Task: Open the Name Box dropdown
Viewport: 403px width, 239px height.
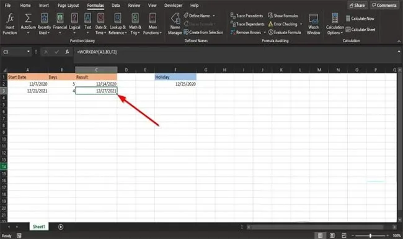Action: 29,52
